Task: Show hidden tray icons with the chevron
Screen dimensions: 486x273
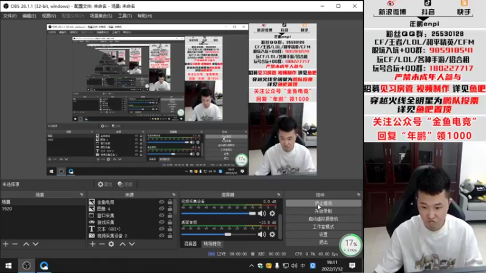Action: [x=252, y=266]
